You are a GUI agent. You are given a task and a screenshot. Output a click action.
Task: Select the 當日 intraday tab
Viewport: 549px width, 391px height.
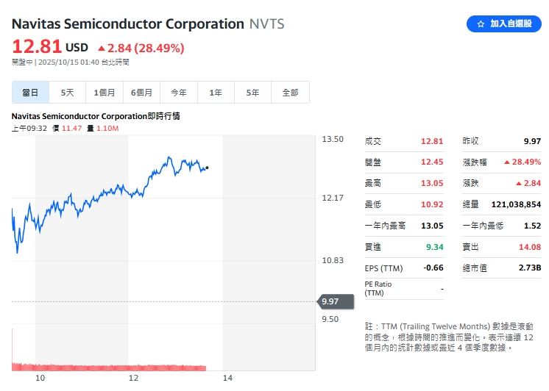(30, 93)
